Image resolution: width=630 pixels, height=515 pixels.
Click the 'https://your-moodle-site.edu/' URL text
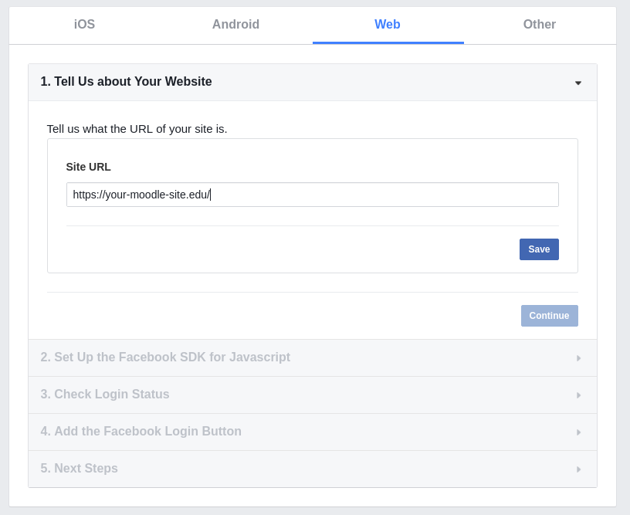click(x=141, y=195)
